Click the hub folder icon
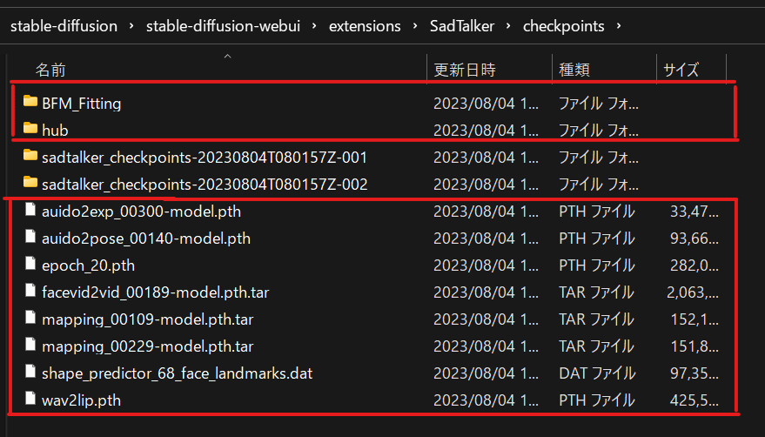The image size is (765, 437). click(x=30, y=129)
